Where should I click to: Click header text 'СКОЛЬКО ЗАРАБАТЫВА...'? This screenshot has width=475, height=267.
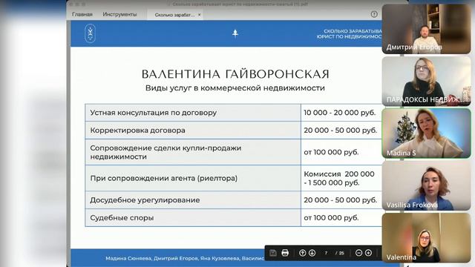point(350,33)
